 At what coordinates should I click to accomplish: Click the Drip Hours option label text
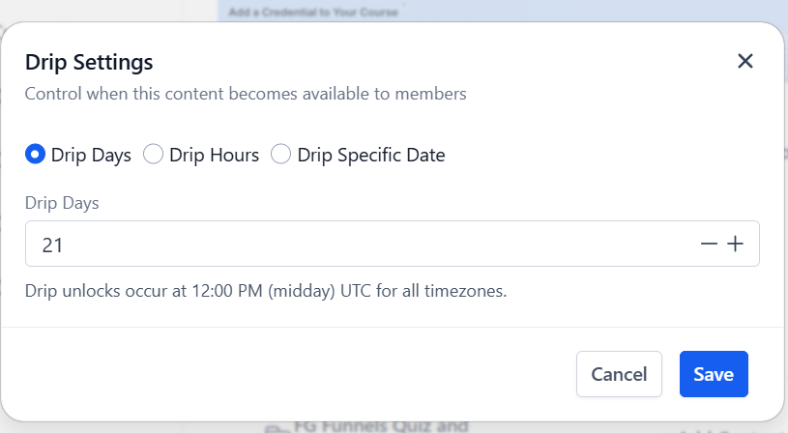[x=214, y=156]
